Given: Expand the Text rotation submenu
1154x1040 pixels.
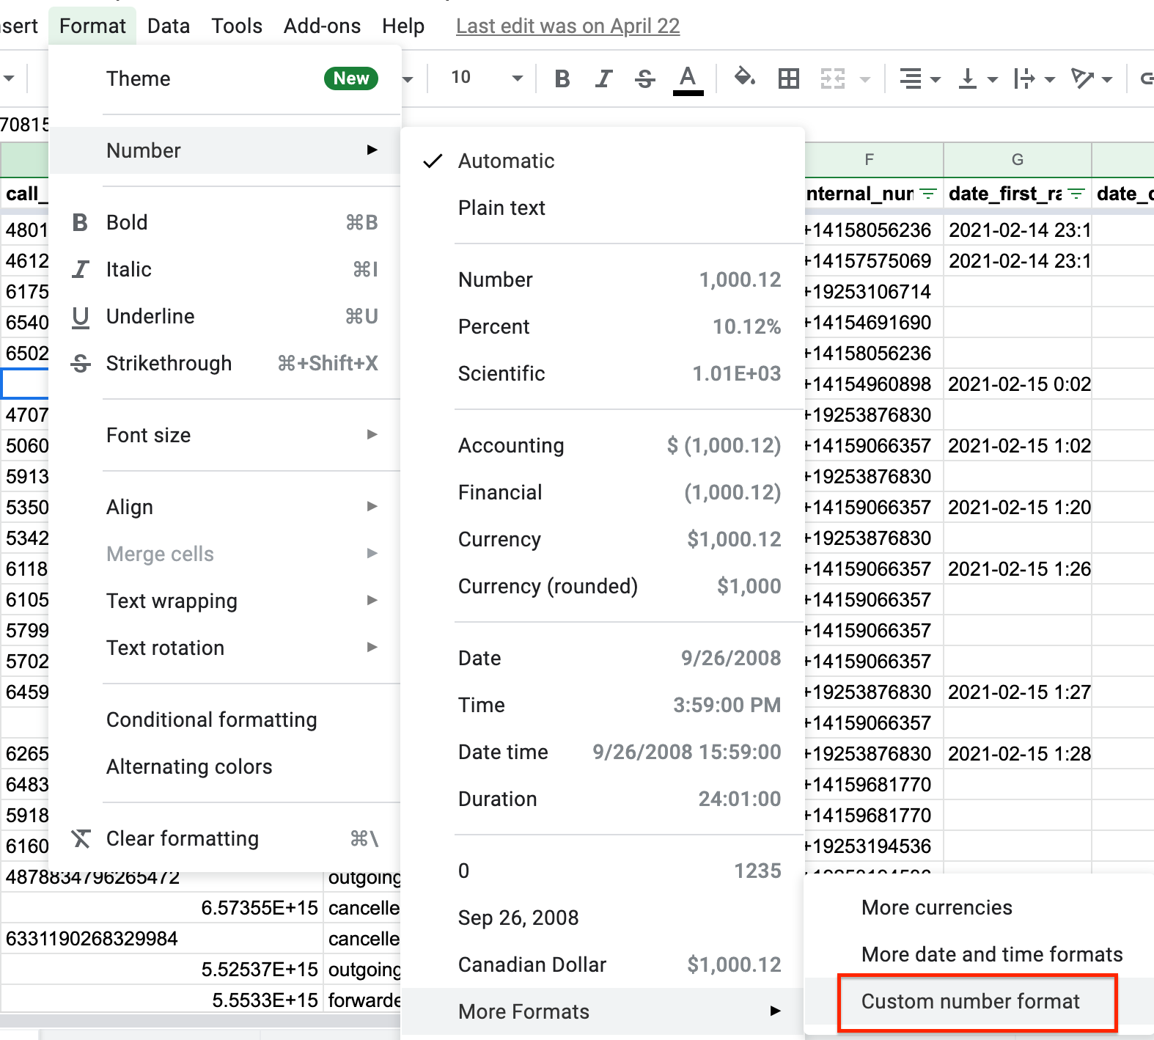Looking at the screenshot, I should [225, 648].
